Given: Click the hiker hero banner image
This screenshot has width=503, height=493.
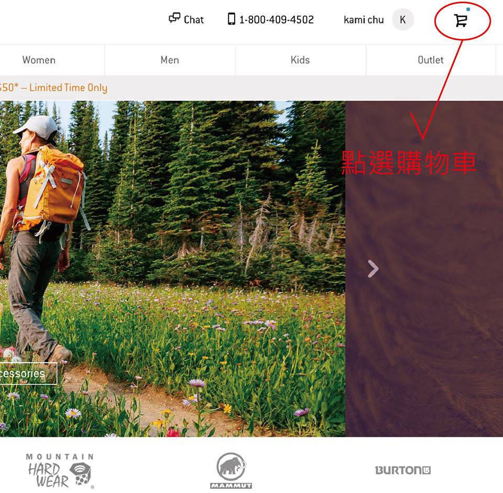Looking at the screenshot, I should [172, 269].
